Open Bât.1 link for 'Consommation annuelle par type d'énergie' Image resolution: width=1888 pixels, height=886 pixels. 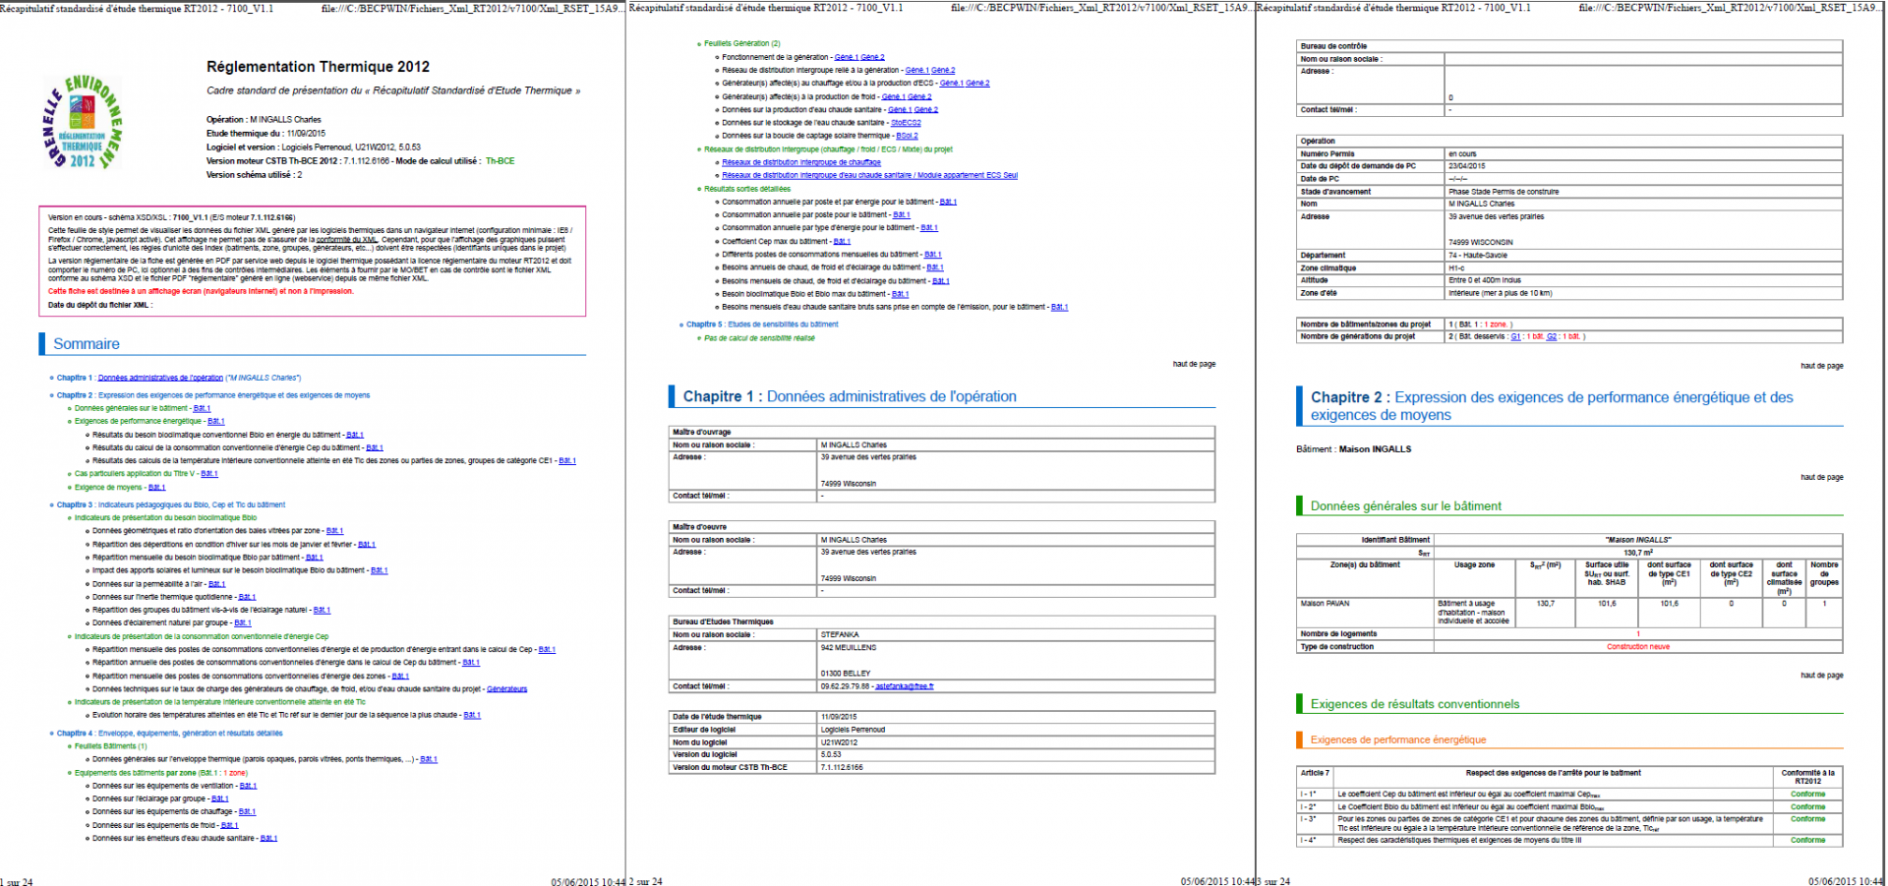coord(929,227)
